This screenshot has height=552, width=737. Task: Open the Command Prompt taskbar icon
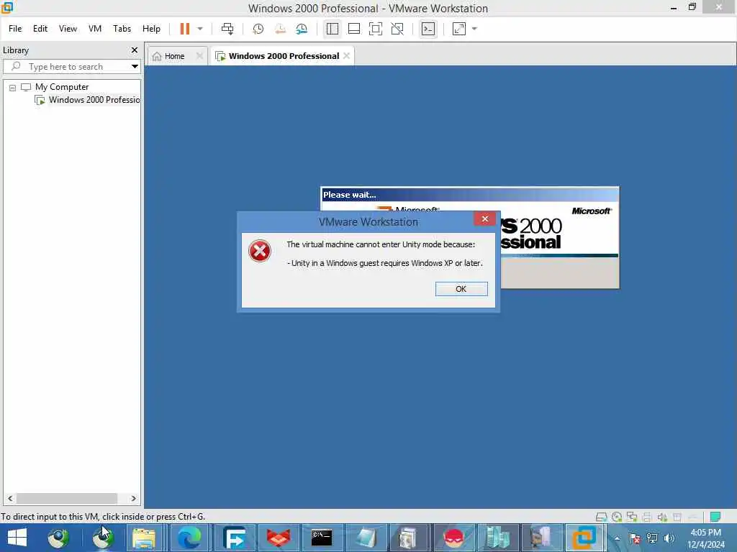(x=322, y=538)
